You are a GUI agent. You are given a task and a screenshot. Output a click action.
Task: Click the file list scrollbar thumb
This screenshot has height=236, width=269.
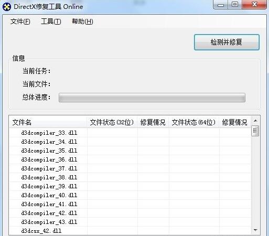[255, 131]
